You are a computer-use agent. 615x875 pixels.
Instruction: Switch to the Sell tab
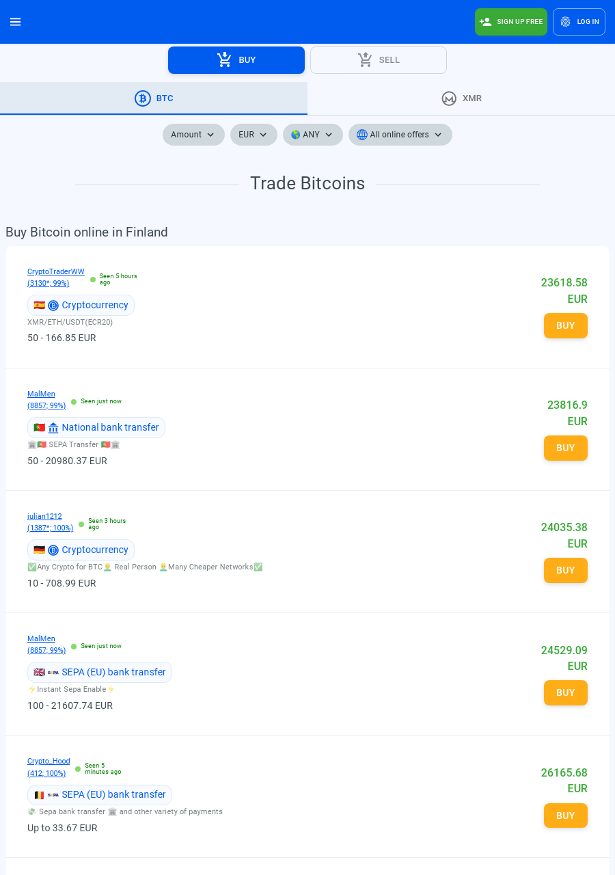[x=379, y=60]
